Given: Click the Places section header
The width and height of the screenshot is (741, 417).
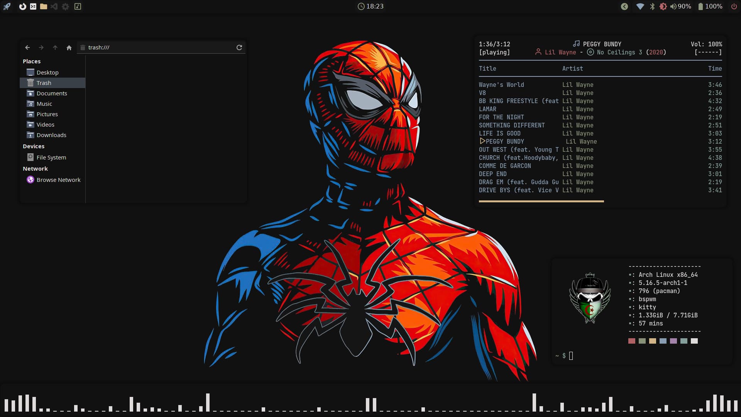Looking at the screenshot, I should (32, 61).
